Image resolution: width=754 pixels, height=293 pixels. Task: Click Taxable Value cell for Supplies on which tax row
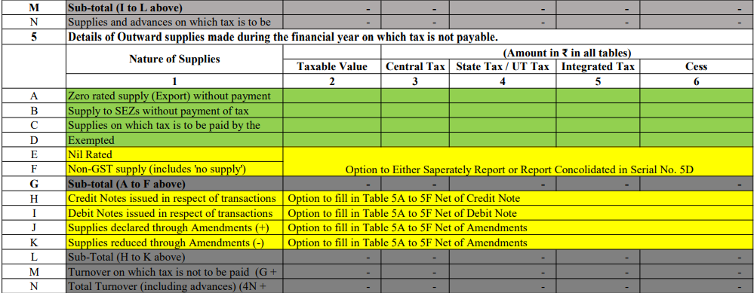[332, 126]
